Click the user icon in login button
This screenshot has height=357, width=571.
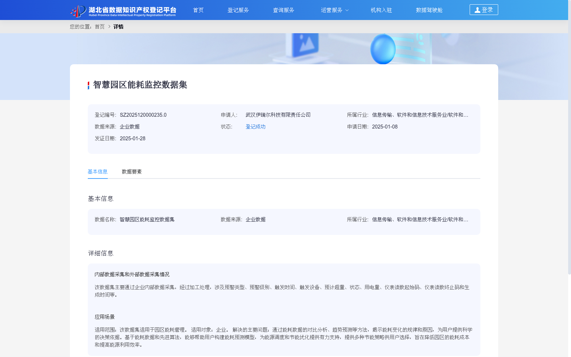(477, 10)
